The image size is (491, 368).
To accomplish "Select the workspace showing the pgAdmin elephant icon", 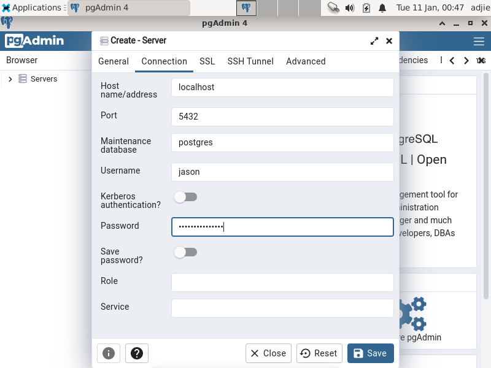I will (x=247, y=7).
